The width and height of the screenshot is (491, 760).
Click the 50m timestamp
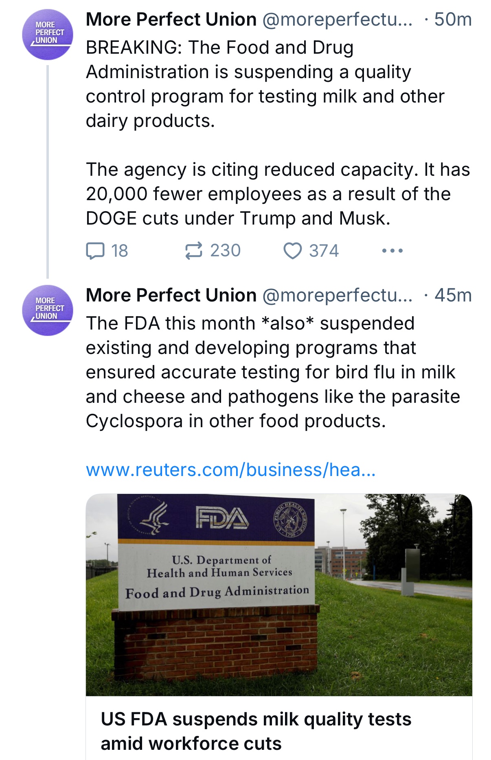453,20
